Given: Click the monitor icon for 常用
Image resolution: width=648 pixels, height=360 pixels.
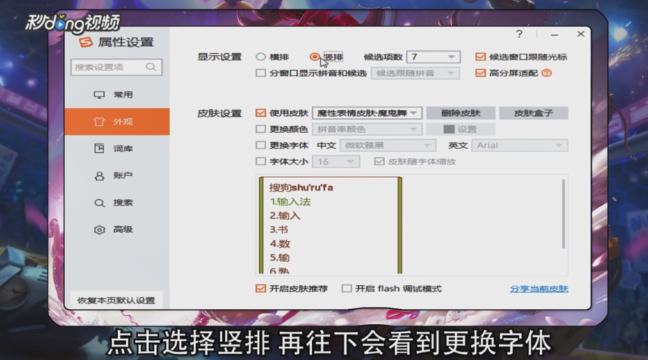Looking at the screenshot, I should pyautogui.click(x=99, y=95).
